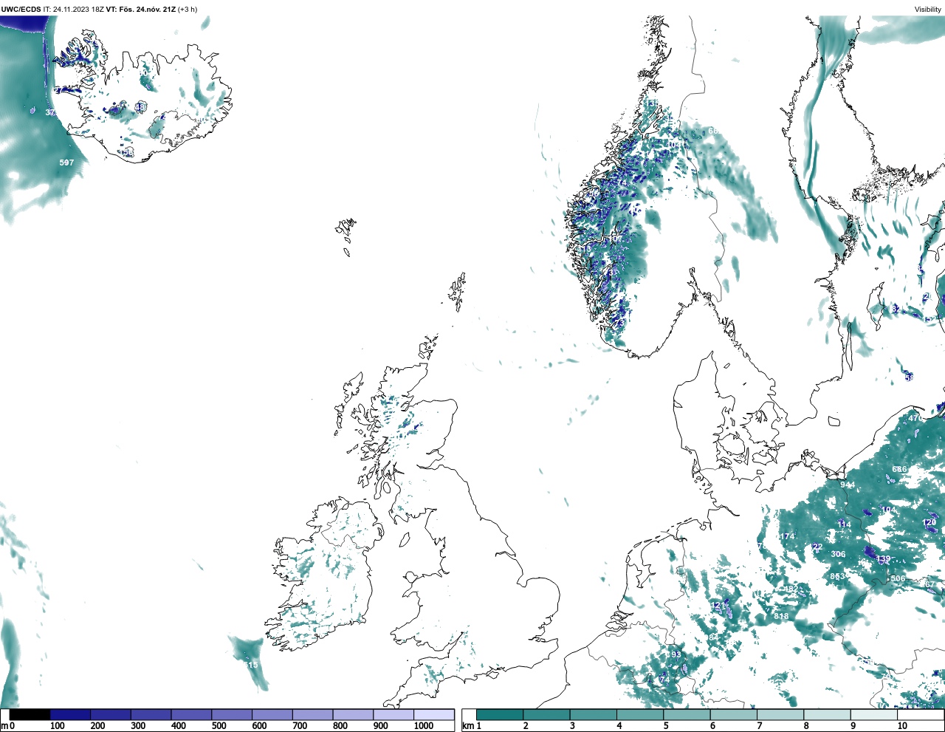Pick the black 0–100 m legend swatch
Screen dimensions: 945x732
(x=30, y=715)
